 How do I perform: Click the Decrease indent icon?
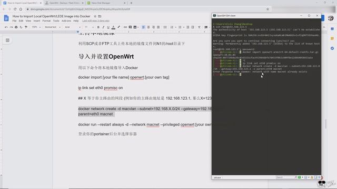pyautogui.click(x=187, y=27)
